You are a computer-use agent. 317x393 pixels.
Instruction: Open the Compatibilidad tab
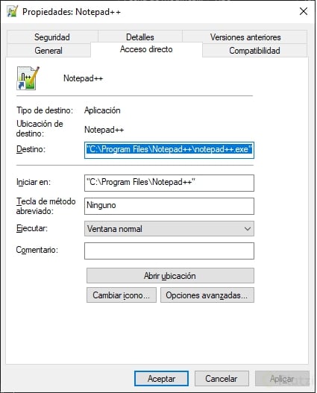254,51
